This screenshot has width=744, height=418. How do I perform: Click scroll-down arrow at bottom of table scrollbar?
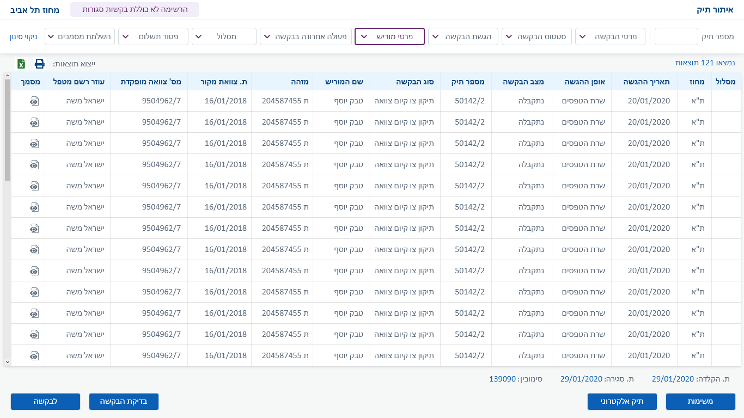point(7,361)
